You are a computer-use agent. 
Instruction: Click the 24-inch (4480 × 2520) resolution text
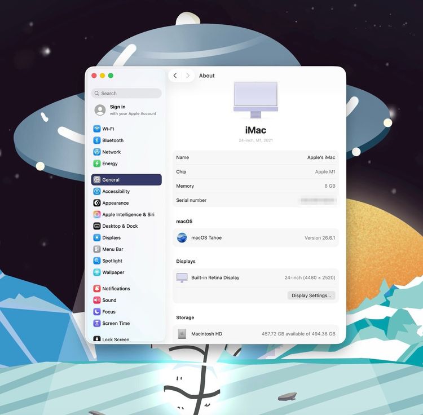click(x=310, y=277)
